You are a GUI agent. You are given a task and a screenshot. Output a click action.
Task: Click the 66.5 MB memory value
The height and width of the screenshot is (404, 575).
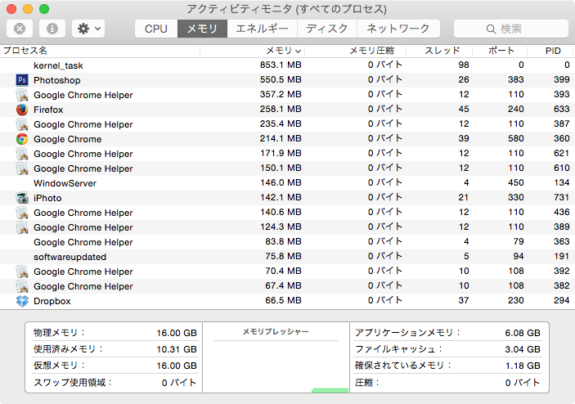click(283, 300)
